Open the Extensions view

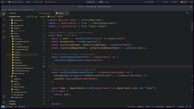tap(4, 37)
